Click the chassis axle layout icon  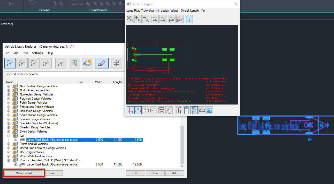pos(178,110)
